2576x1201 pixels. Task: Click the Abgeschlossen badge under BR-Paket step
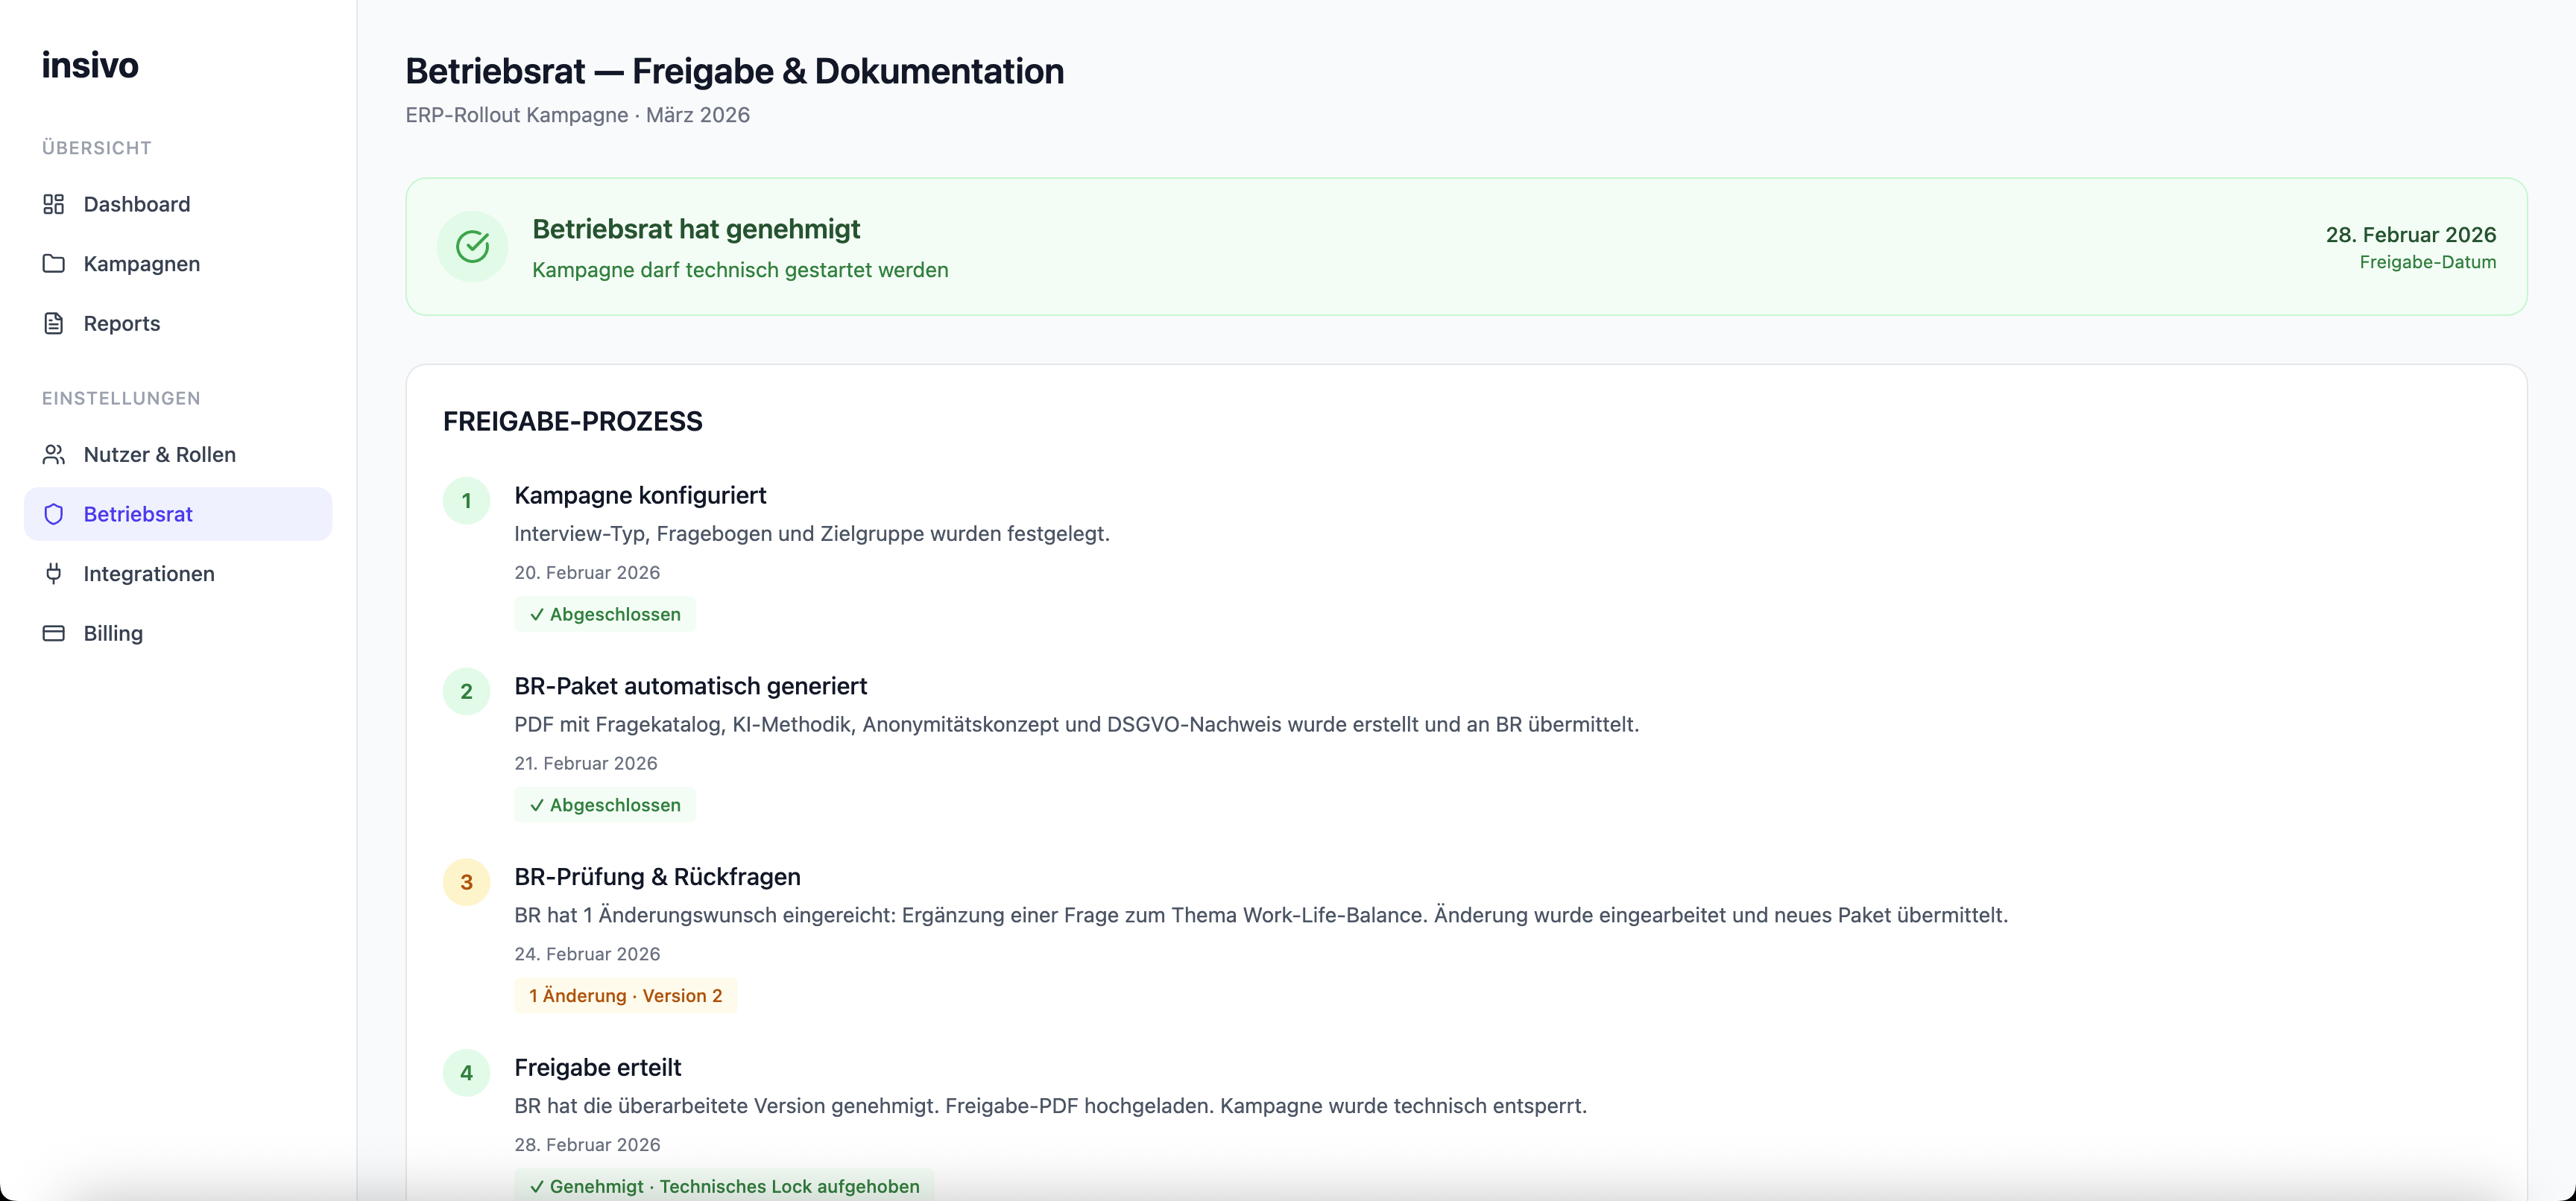pyautogui.click(x=605, y=805)
